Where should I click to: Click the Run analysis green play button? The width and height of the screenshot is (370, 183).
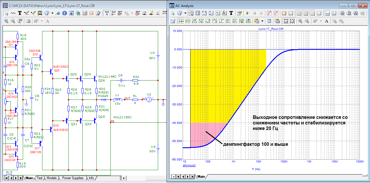point(247,13)
